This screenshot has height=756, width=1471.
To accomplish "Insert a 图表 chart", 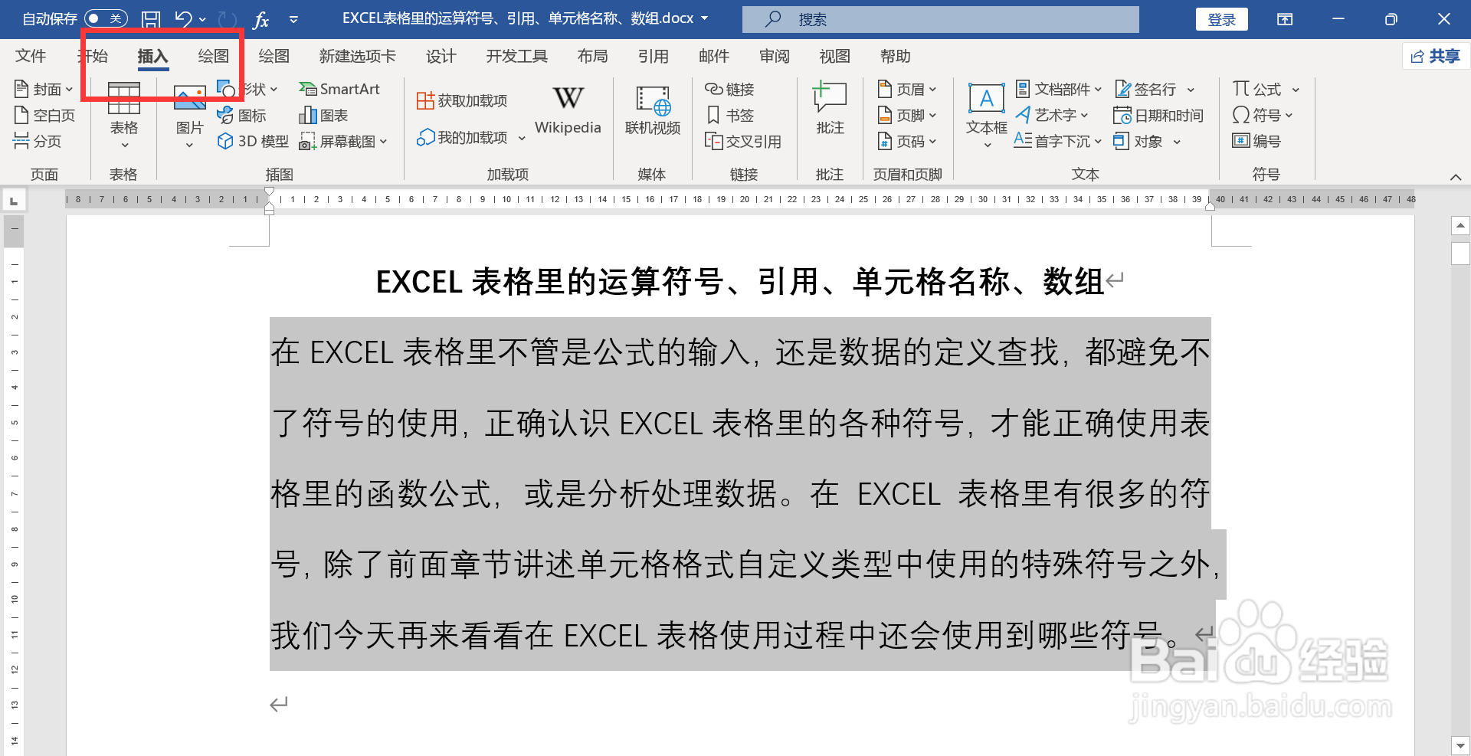I will click(x=323, y=115).
